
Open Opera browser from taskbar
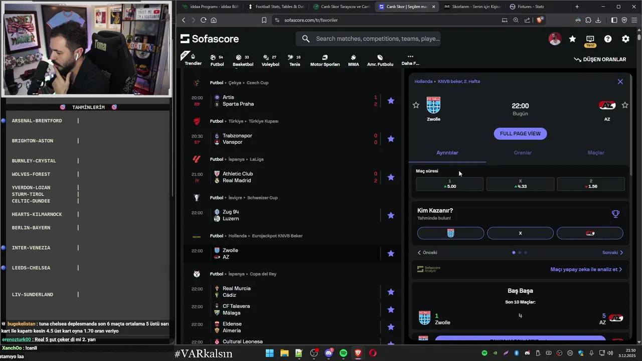pyautogui.click(x=373, y=353)
